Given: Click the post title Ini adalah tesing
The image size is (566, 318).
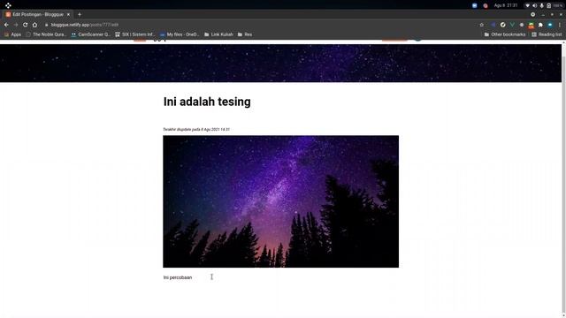Looking at the screenshot, I should coord(207,102).
